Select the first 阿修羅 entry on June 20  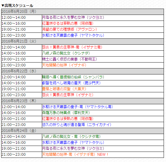[x=68, y=24]
